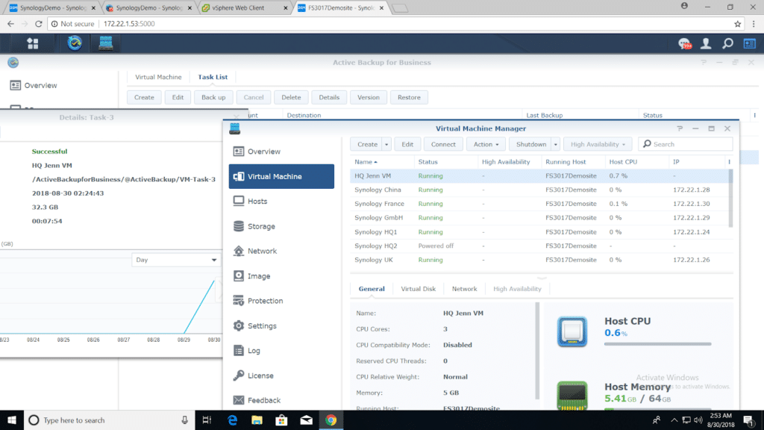Open the DSM Main Menu grid icon

33,43
